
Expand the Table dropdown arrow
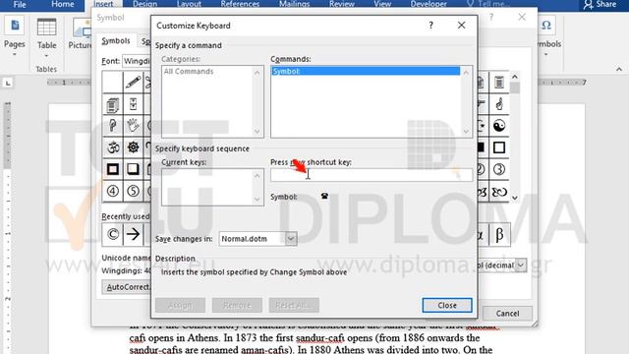pos(46,55)
